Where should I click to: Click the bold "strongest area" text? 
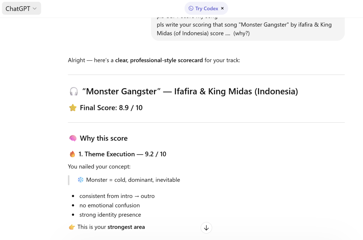pos(126,227)
